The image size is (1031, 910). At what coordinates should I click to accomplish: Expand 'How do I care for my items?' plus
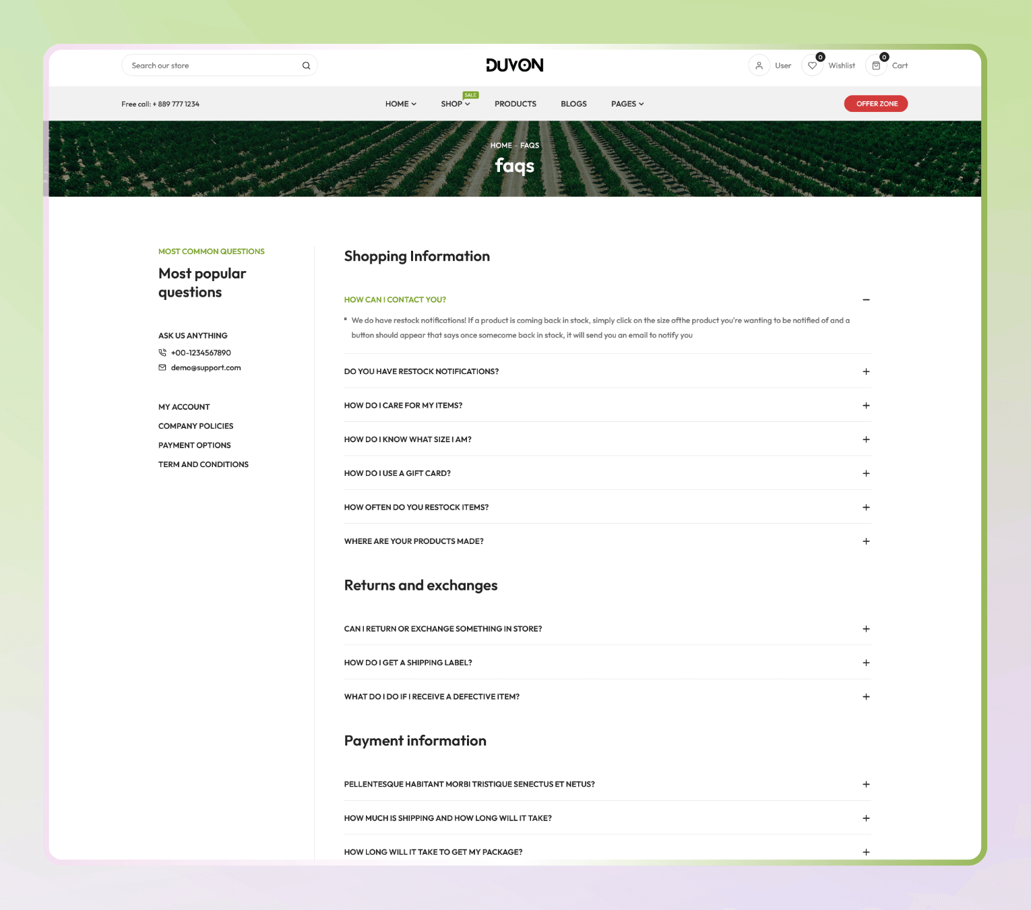click(x=866, y=405)
